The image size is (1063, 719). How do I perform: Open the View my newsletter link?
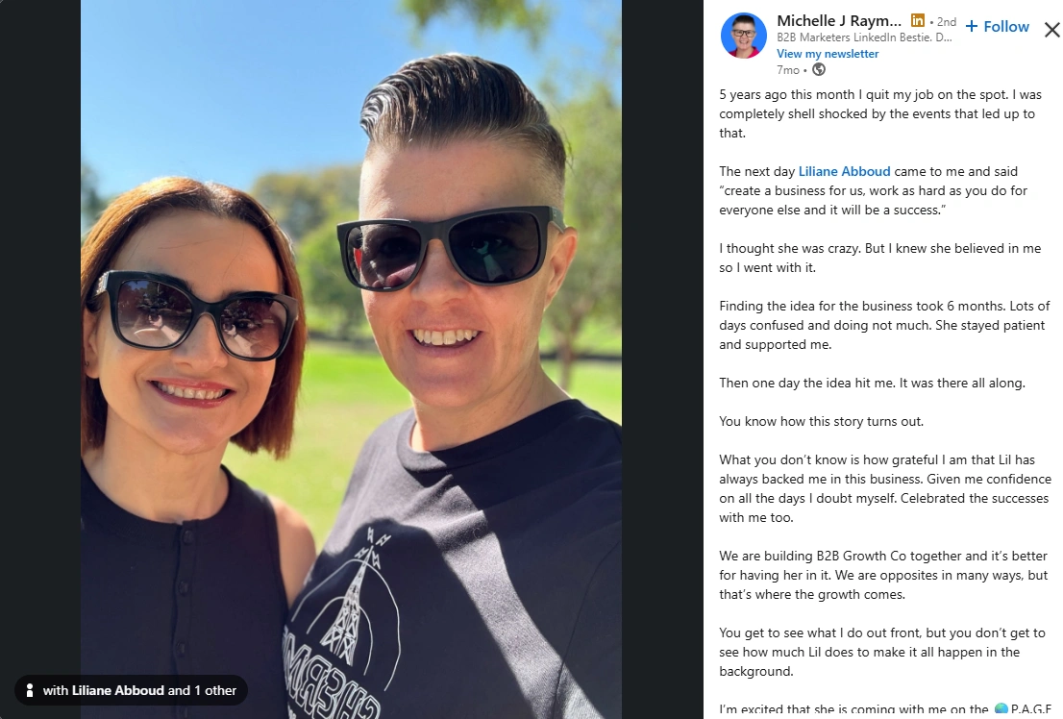(x=828, y=54)
